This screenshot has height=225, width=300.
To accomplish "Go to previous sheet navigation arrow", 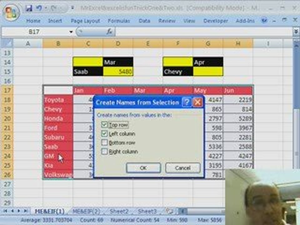I will [x=12, y=211].
